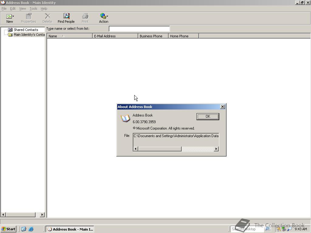311x233 pixels.
Task: Click the Search Desktop input box
Action: pos(247,229)
